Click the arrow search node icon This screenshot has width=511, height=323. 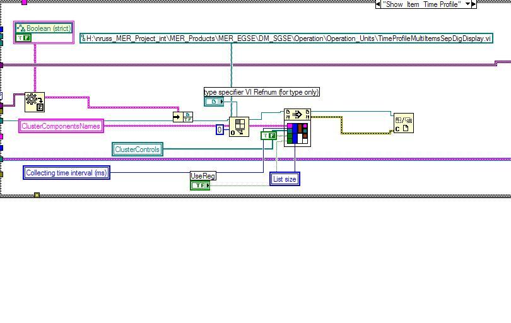[x=178, y=117]
